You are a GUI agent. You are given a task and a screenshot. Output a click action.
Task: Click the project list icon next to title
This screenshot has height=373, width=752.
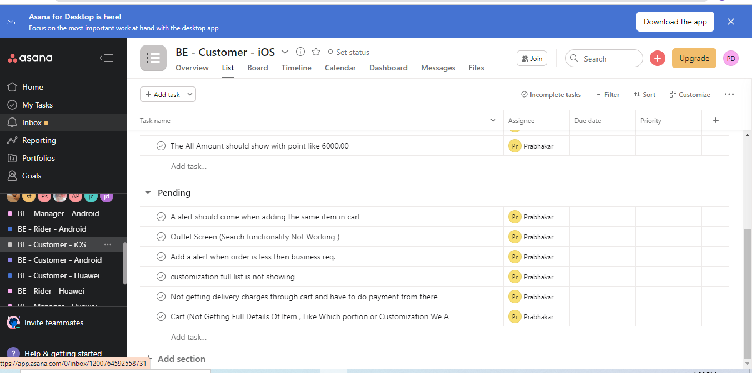[x=153, y=58]
